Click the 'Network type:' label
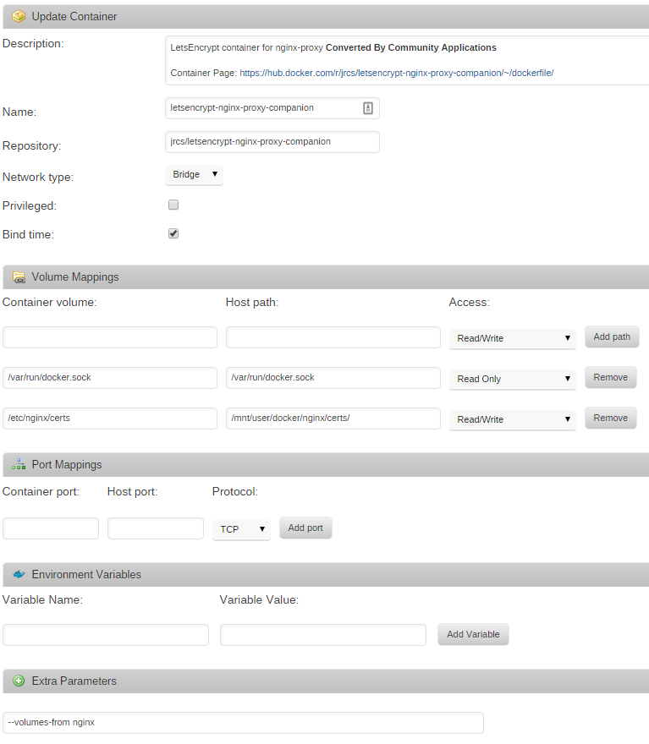This screenshot has width=649, height=744. pos(38,178)
